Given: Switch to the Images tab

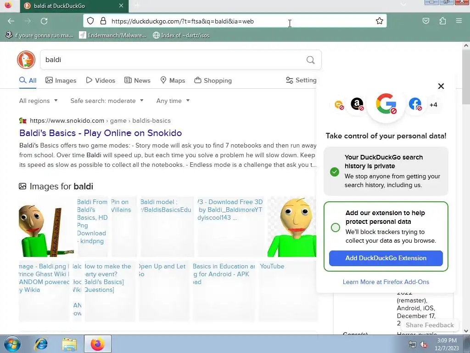Looking at the screenshot, I should click(x=61, y=80).
